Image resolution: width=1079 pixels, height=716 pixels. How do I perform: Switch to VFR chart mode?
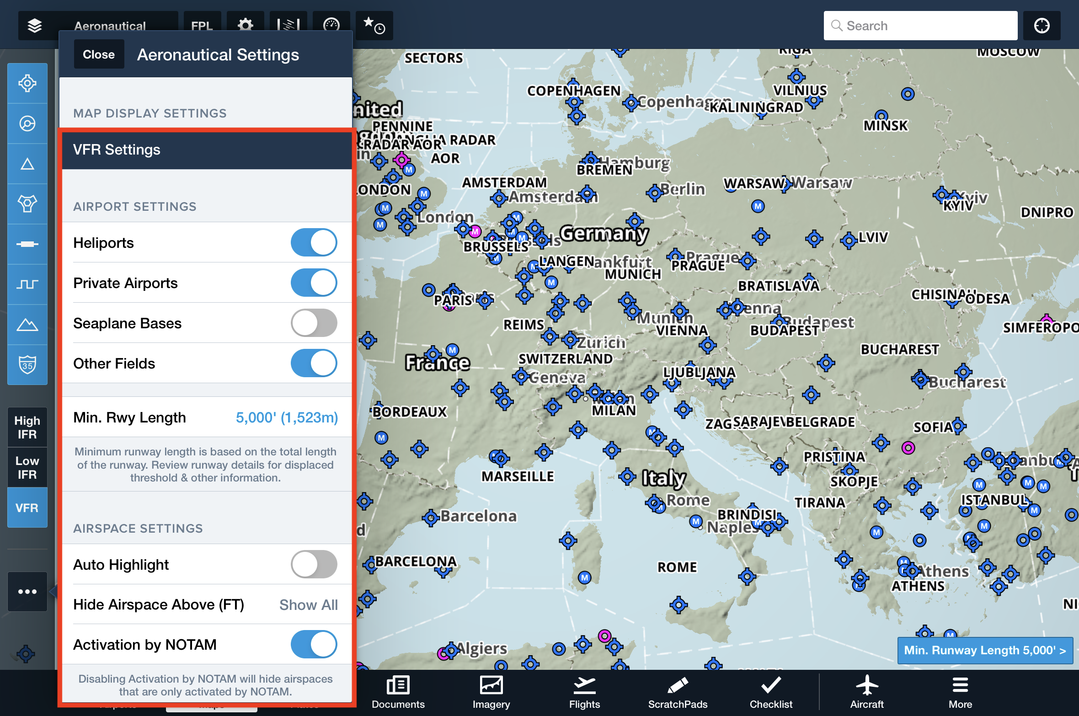point(27,508)
